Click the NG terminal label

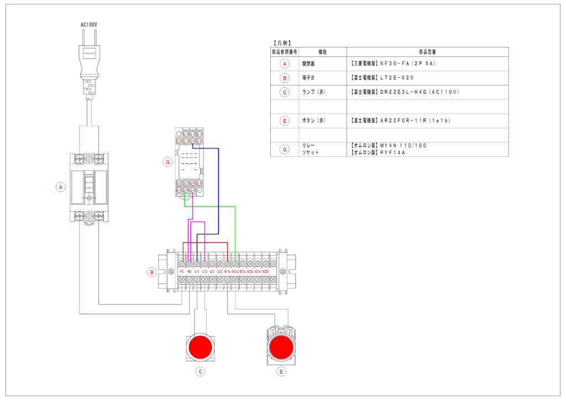[x=190, y=271]
